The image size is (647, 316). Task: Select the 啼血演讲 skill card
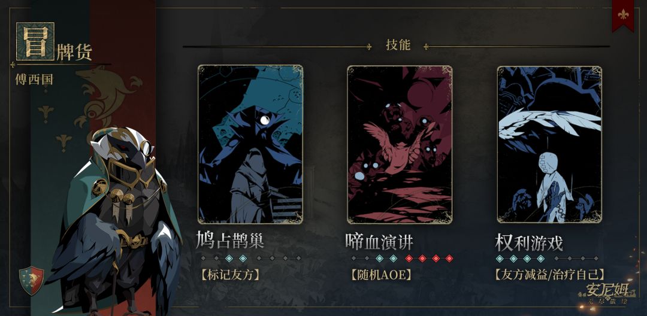tap(400, 145)
